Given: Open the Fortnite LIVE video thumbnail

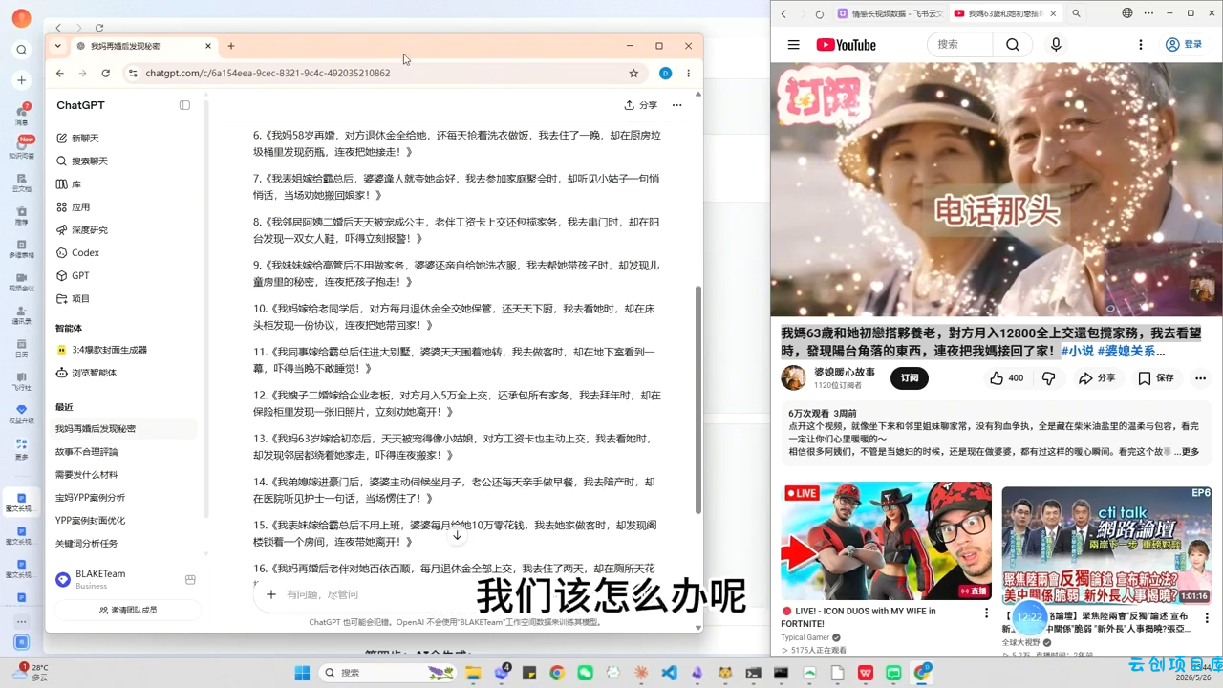Looking at the screenshot, I should coord(886,540).
